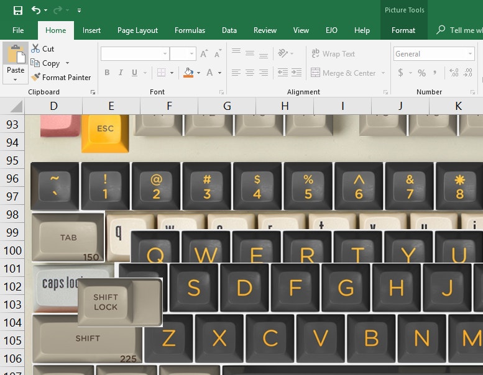The height and width of the screenshot is (375, 483).
Task: Switch to the Page Layout tab
Action: [x=137, y=30]
